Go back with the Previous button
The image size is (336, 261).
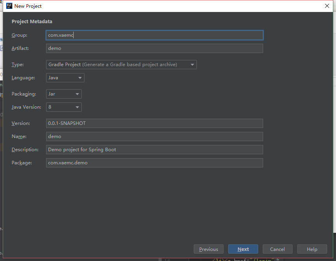coord(208,249)
